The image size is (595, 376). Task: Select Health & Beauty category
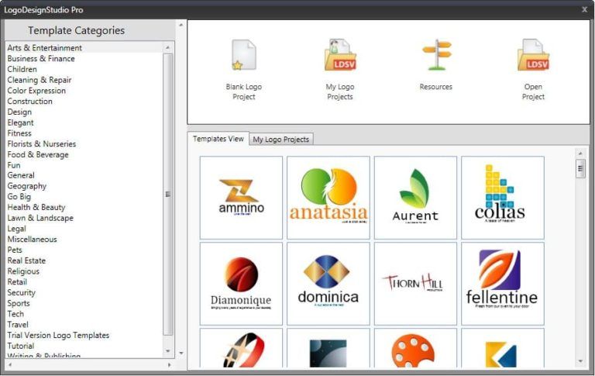(36, 207)
